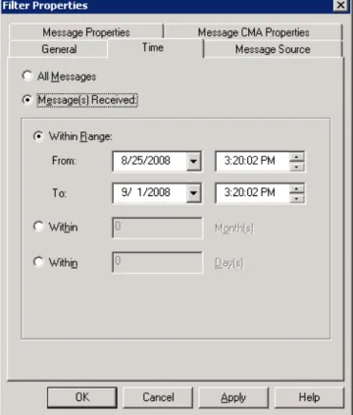
Task: Select the Within Range radio button
Action: [38, 136]
